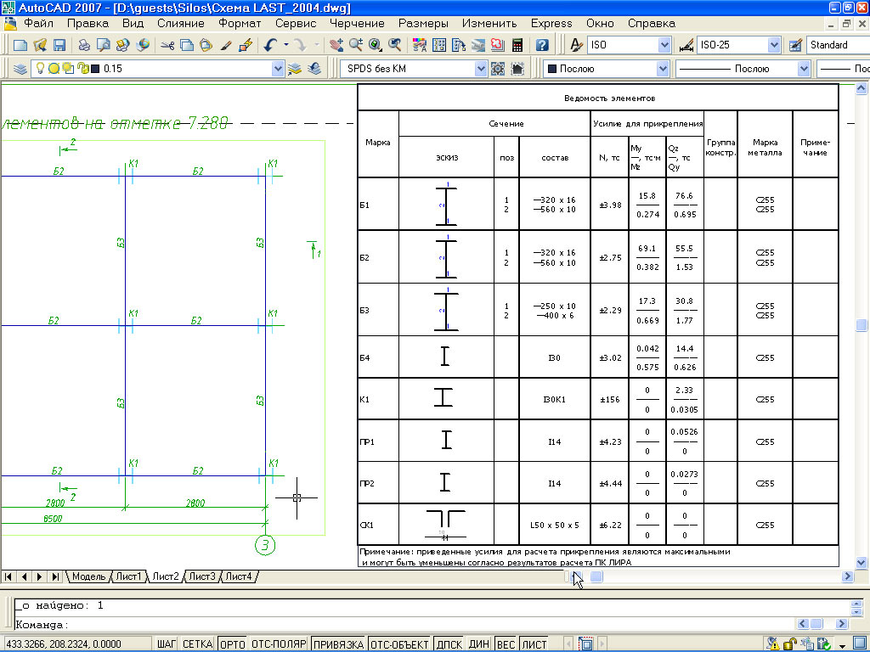
Task: Toggle СЕТКА grid display
Action: 197,644
